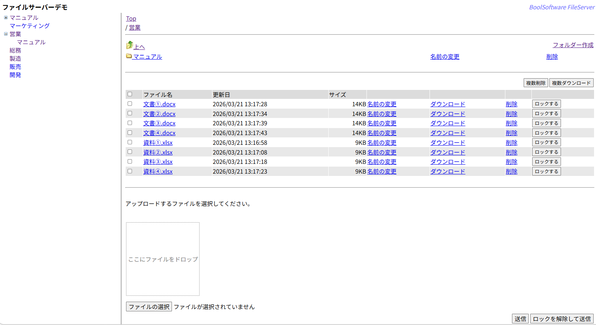Open マーケティング in the sidebar tree

tap(30, 26)
